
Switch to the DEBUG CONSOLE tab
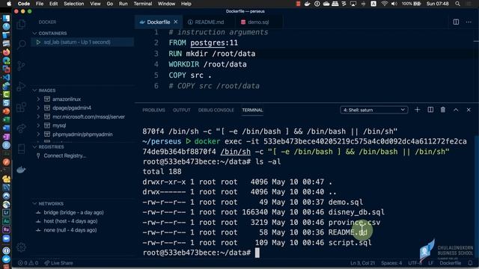pyautogui.click(x=216, y=110)
